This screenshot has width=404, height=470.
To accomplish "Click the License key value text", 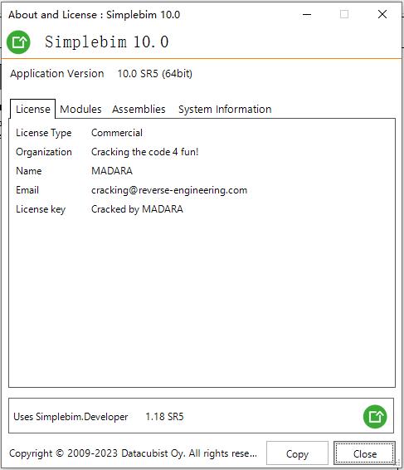I will point(137,209).
